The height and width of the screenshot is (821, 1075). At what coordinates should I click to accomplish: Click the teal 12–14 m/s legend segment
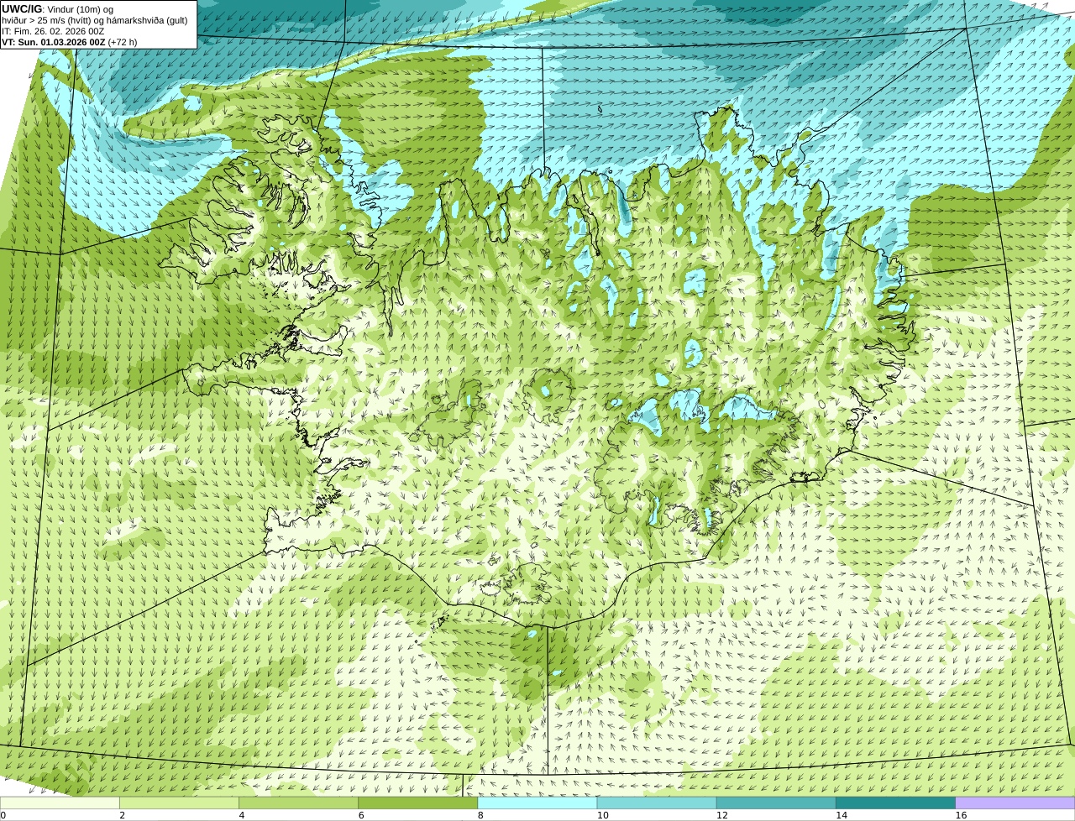[776, 803]
